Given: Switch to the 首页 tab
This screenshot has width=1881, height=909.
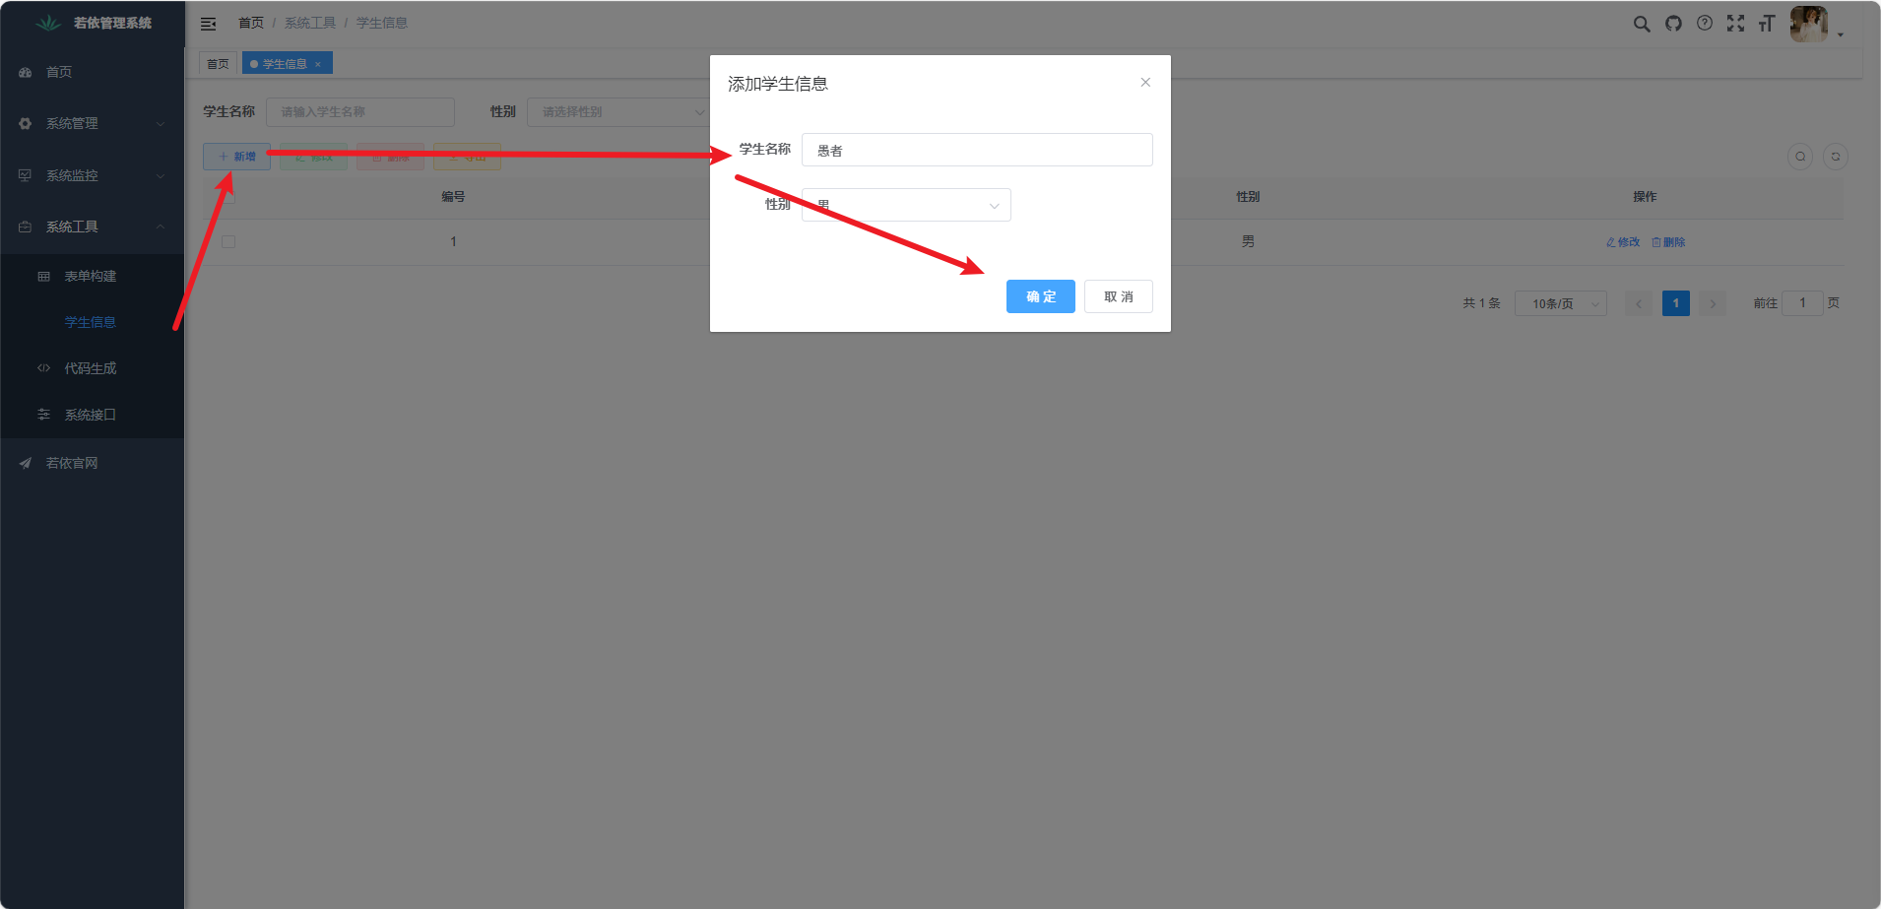Looking at the screenshot, I should [x=218, y=64].
